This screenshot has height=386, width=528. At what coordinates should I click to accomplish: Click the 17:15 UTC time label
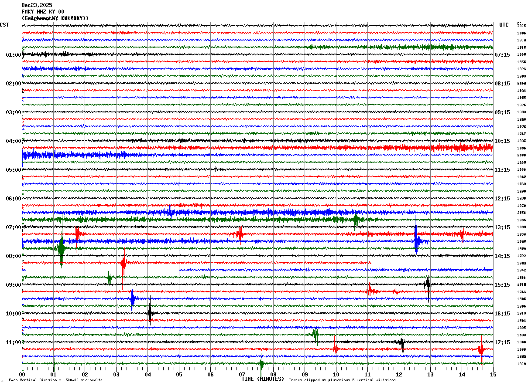pyautogui.click(x=503, y=342)
